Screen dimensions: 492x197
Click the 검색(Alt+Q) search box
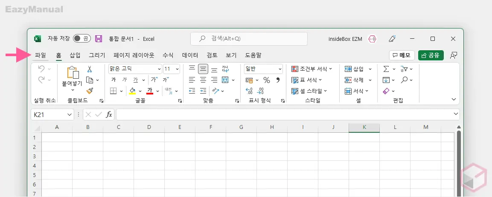[x=249, y=39]
